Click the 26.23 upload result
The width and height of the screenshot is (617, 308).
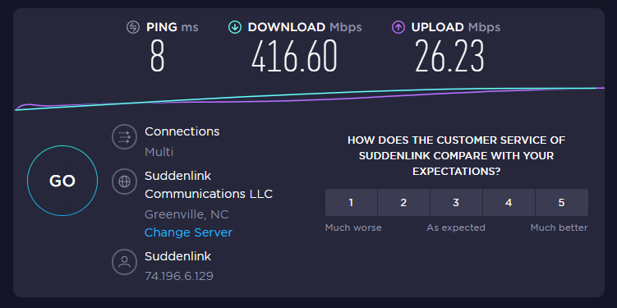[449, 57]
